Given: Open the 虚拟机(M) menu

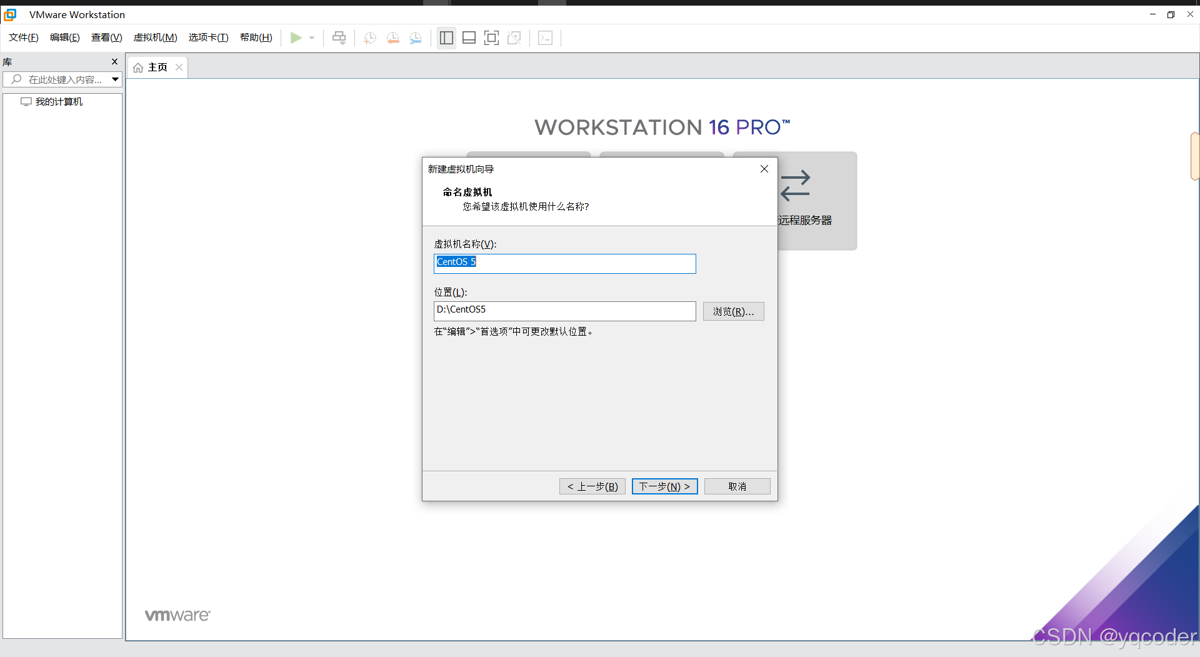Looking at the screenshot, I should click(x=156, y=38).
